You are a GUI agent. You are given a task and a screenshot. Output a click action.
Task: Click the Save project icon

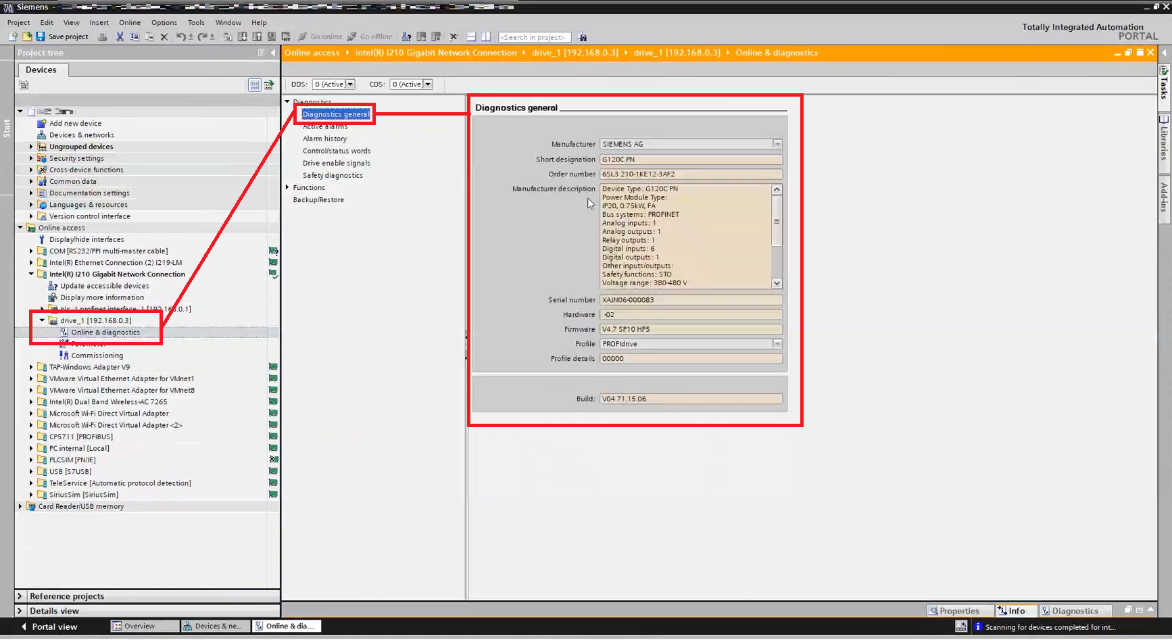(41, 36)
